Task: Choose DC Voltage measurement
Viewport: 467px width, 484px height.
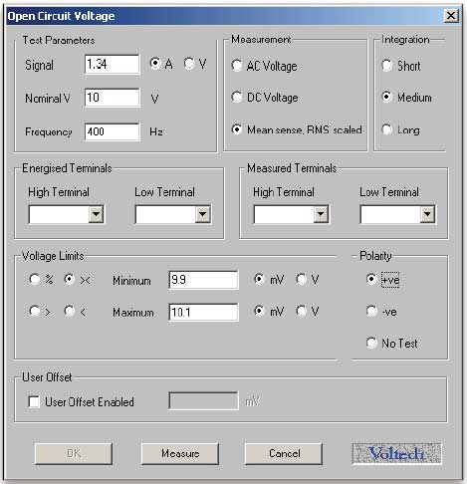Action: click(x=237, y=98)
